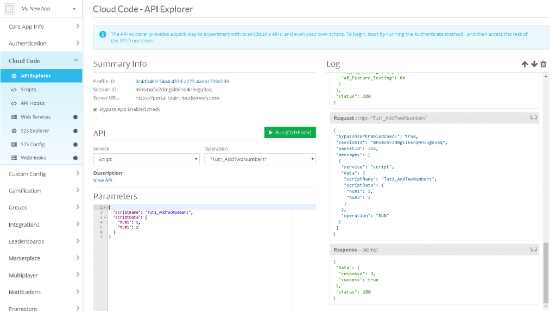Open the Operation dropdown showing Tut1_AddTwoNumbers
556x311 pixels.
260,159
